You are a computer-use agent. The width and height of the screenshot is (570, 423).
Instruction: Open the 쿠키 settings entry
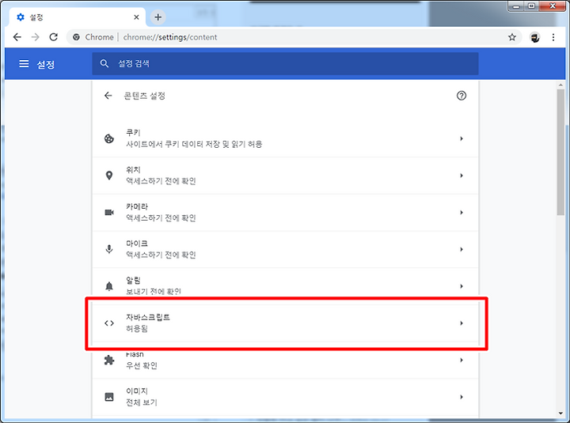point(285,138)
